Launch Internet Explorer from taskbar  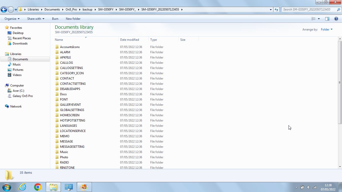23,187
